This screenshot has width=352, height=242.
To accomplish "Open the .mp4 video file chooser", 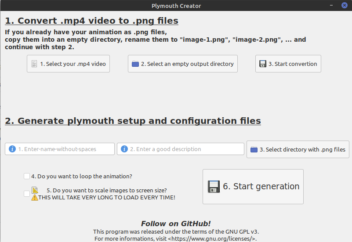I will 68,64.
